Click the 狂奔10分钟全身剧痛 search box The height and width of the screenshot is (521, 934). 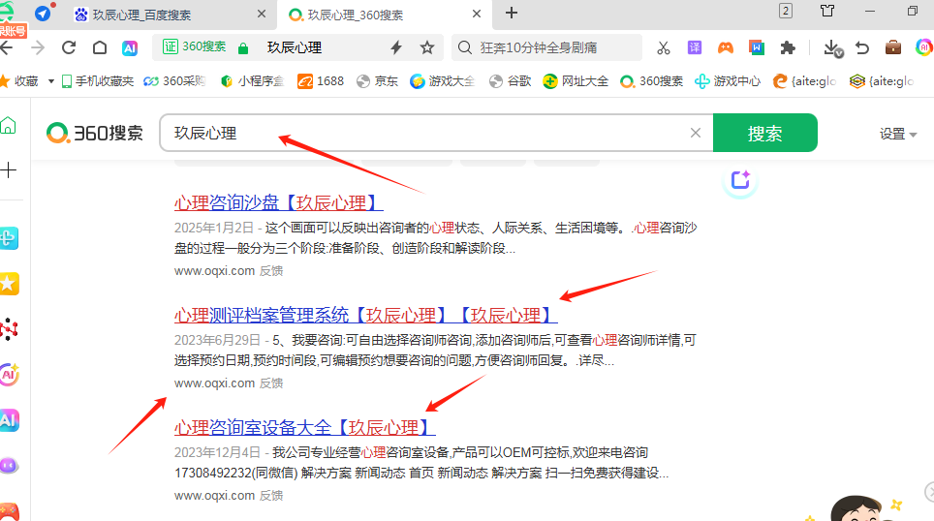(546, 47)
